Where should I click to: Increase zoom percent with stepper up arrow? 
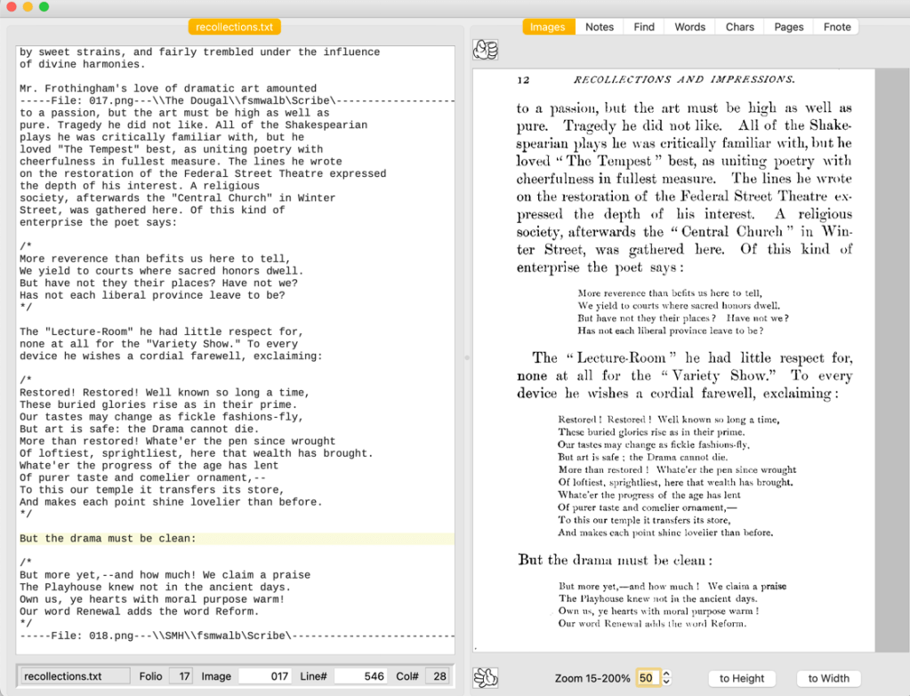pos(667,674)
